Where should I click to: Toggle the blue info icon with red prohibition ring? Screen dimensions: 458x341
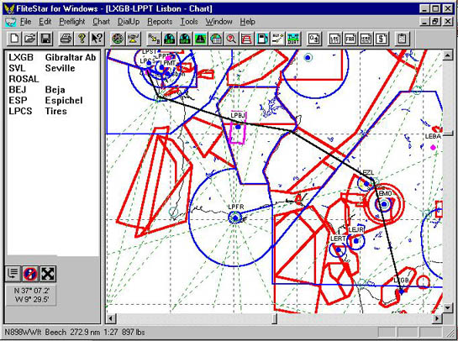[30, 274]
